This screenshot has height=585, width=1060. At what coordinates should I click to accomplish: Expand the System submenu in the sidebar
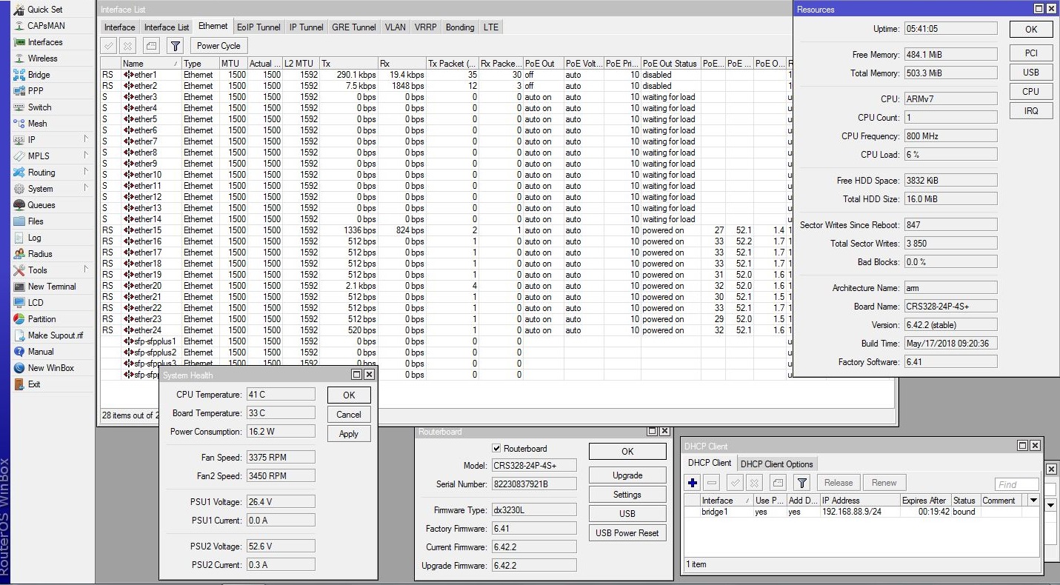click(x=86, y=188)
